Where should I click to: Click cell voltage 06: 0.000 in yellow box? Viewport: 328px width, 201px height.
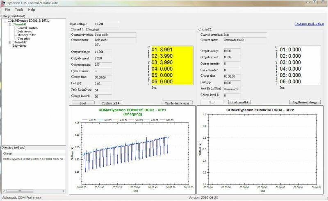pyautogui.click(x=162, y=82)
